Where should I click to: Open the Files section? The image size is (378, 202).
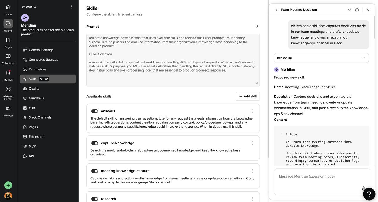pyautogui.click(x=48, y=108)
